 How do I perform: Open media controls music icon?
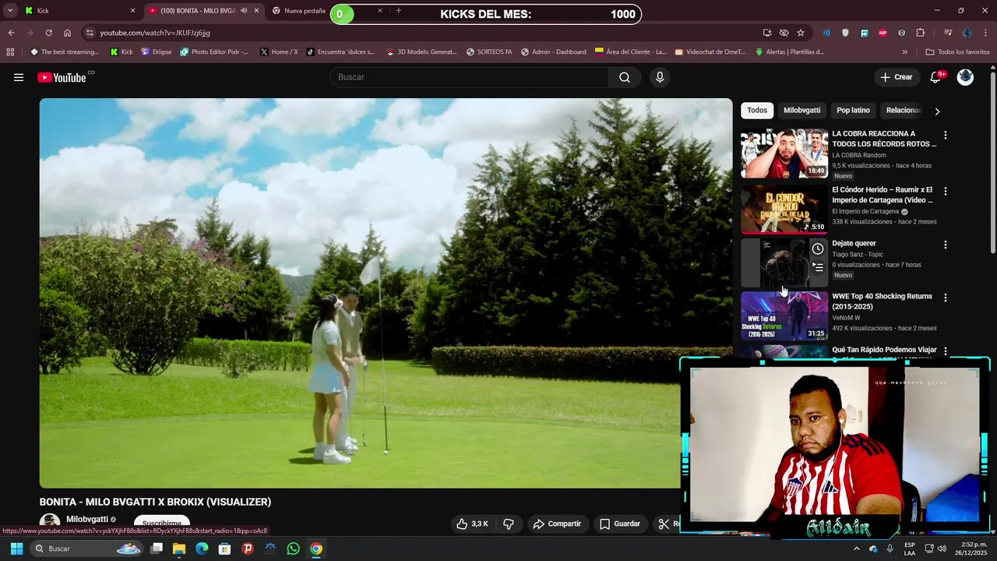coord(948,33)
